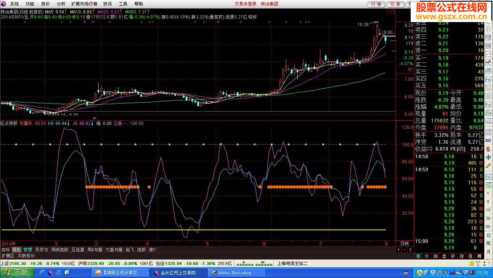This screenshot has width=493, height=278.
Task: Open the formula f(x) sidebar icon
Action: pyautogui.click(x=488, y=113)
